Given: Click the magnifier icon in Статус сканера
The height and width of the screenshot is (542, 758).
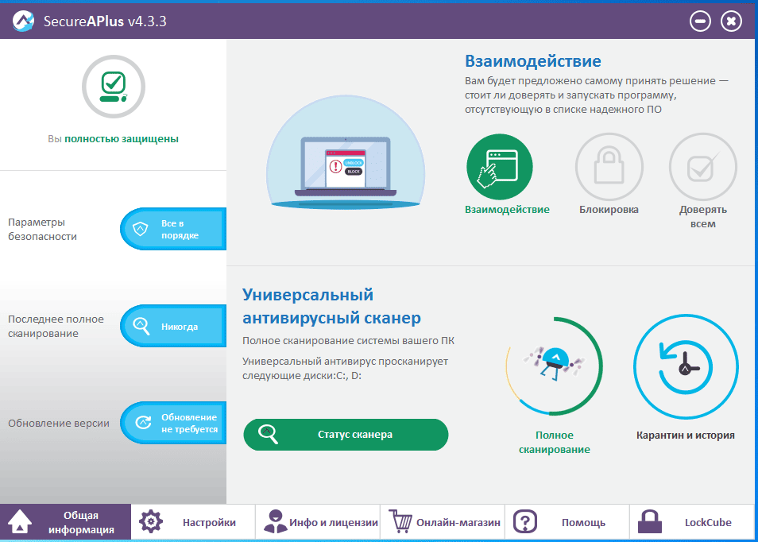Looking at the screenshot, I should [267, 434].
